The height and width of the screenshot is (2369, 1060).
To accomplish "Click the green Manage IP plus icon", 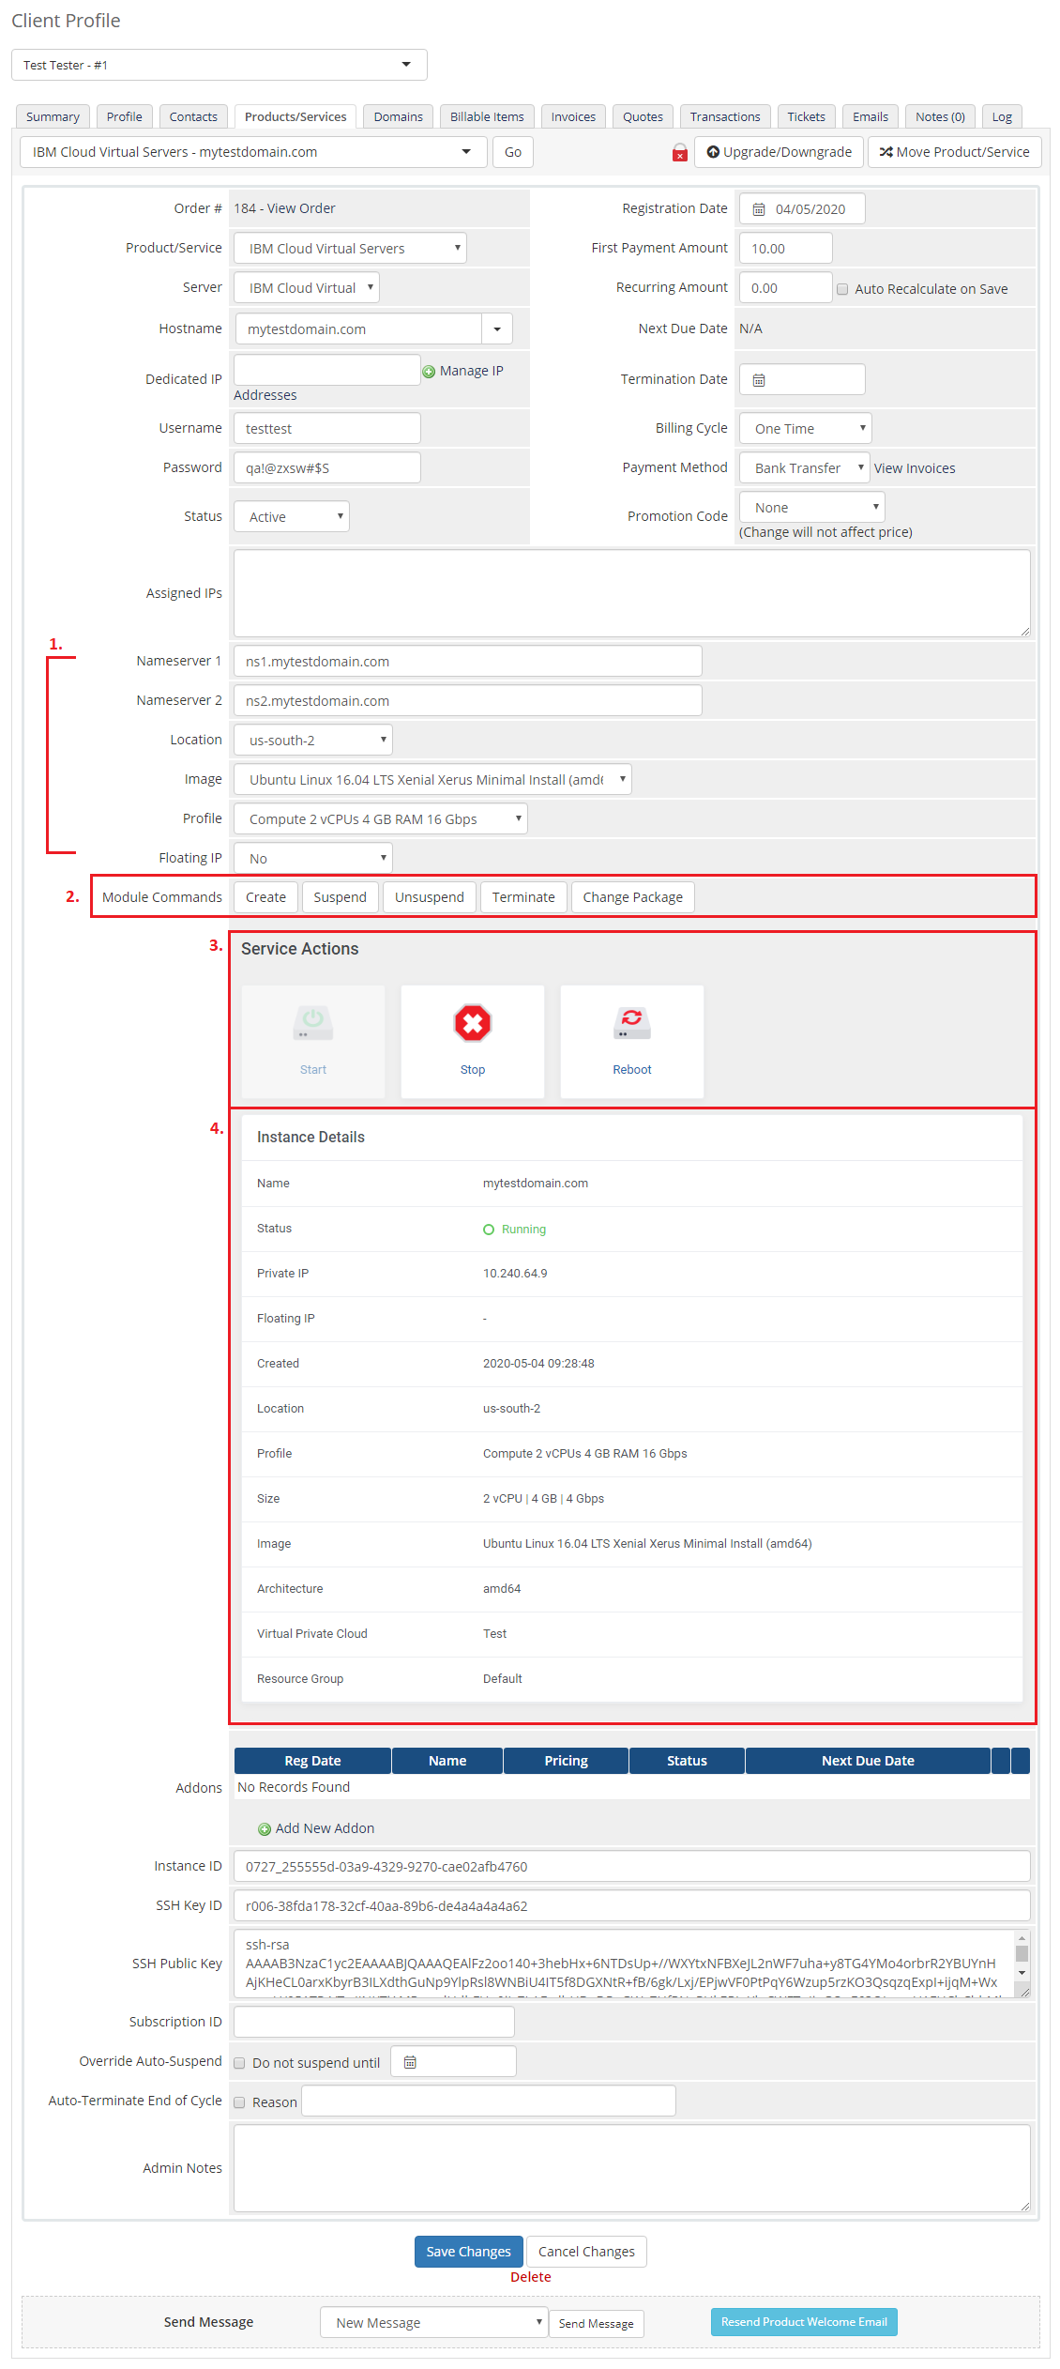I will [429, 372].
